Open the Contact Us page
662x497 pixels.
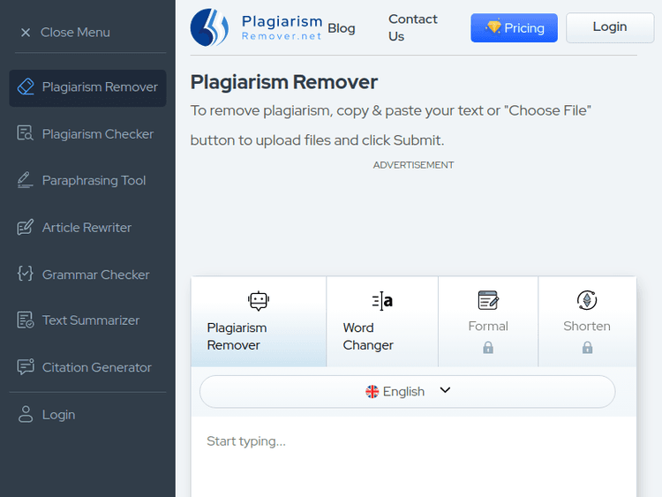click(412, 27)
